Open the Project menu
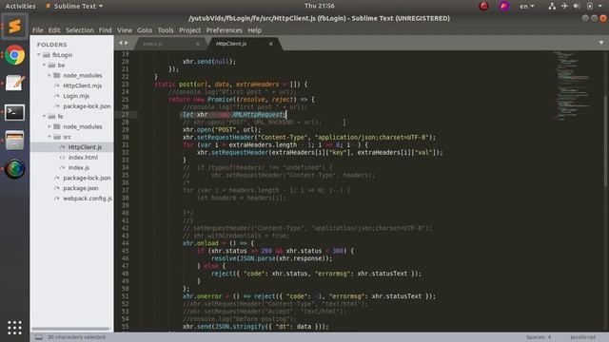 (190, 30)
